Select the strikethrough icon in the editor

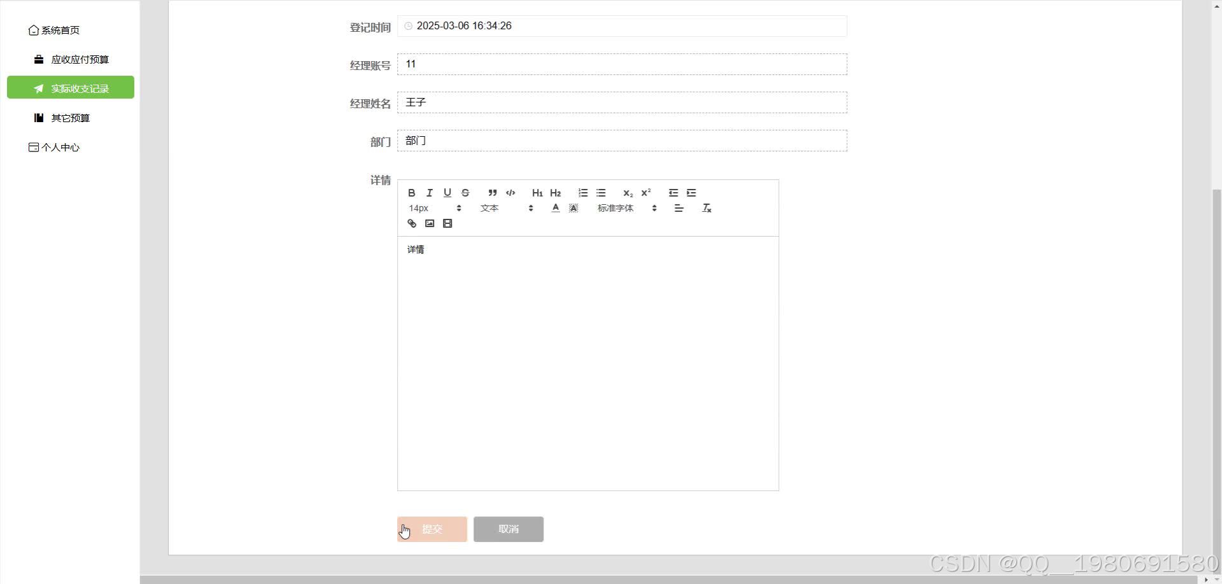pos(465,193)
